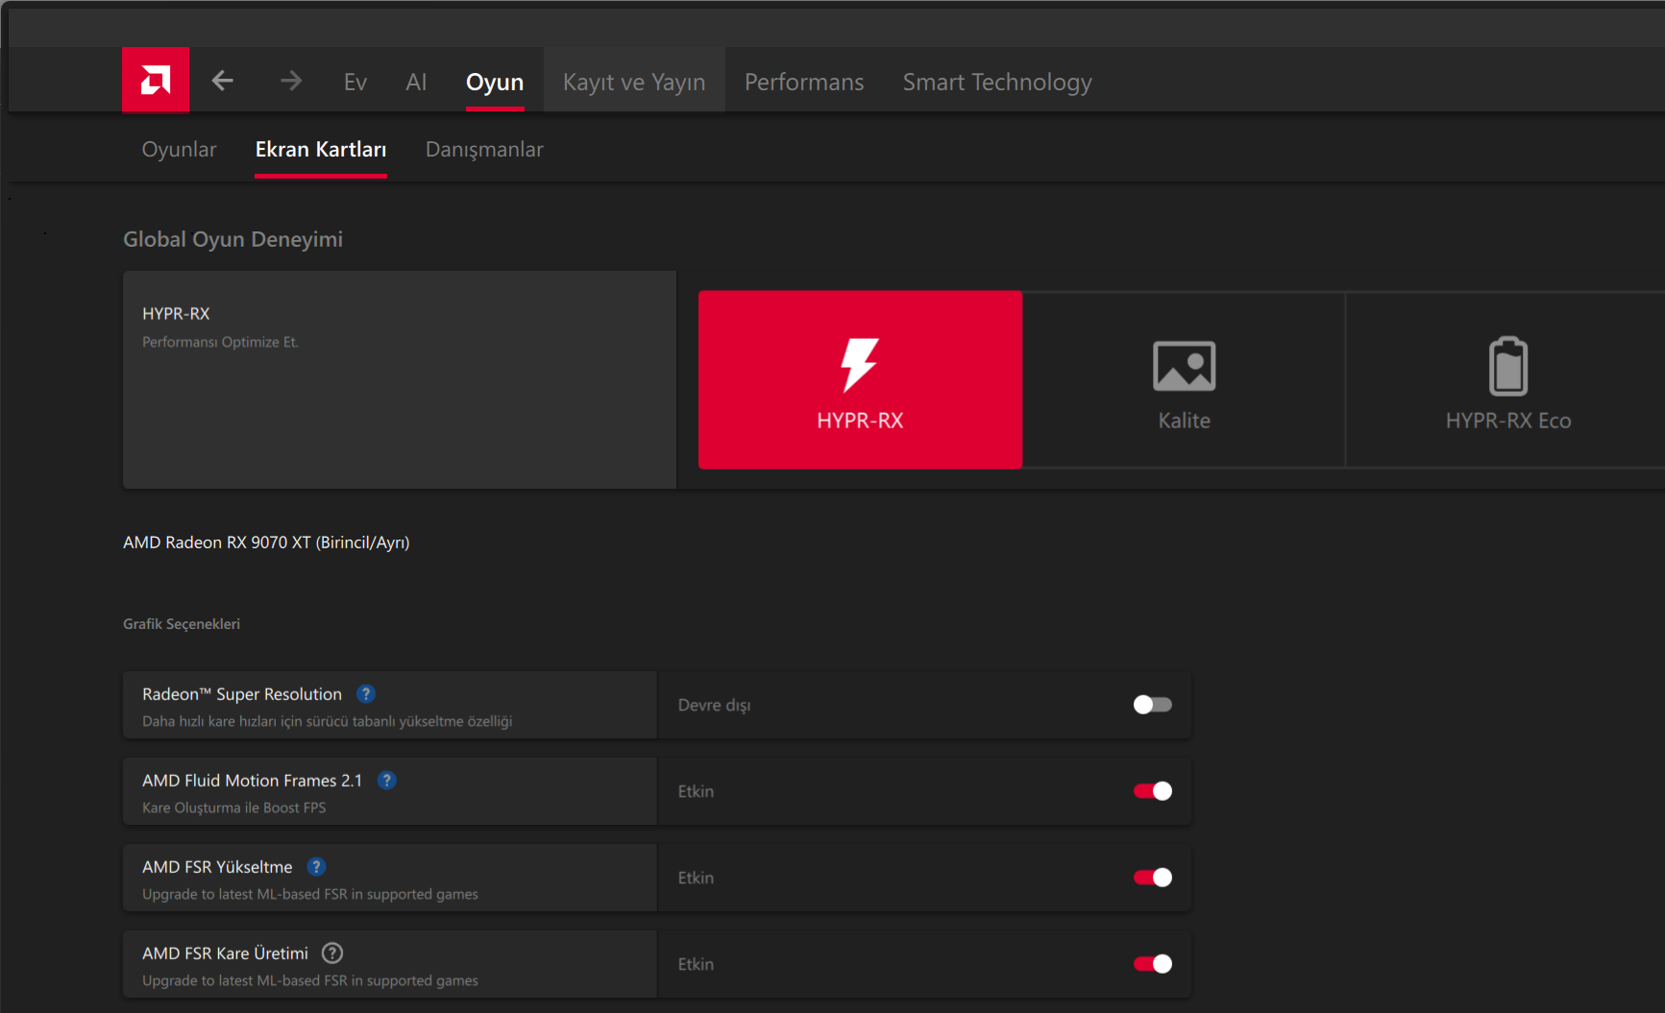Click the HYPR-RX lightning bolt icon

pos(860,365)
